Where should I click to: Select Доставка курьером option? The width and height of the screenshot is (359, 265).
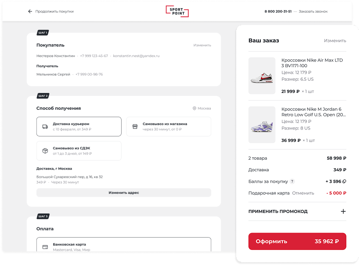tap(79, 127)
